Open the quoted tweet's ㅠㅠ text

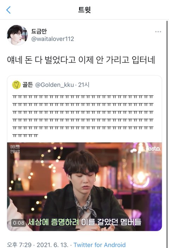point(83,116)
